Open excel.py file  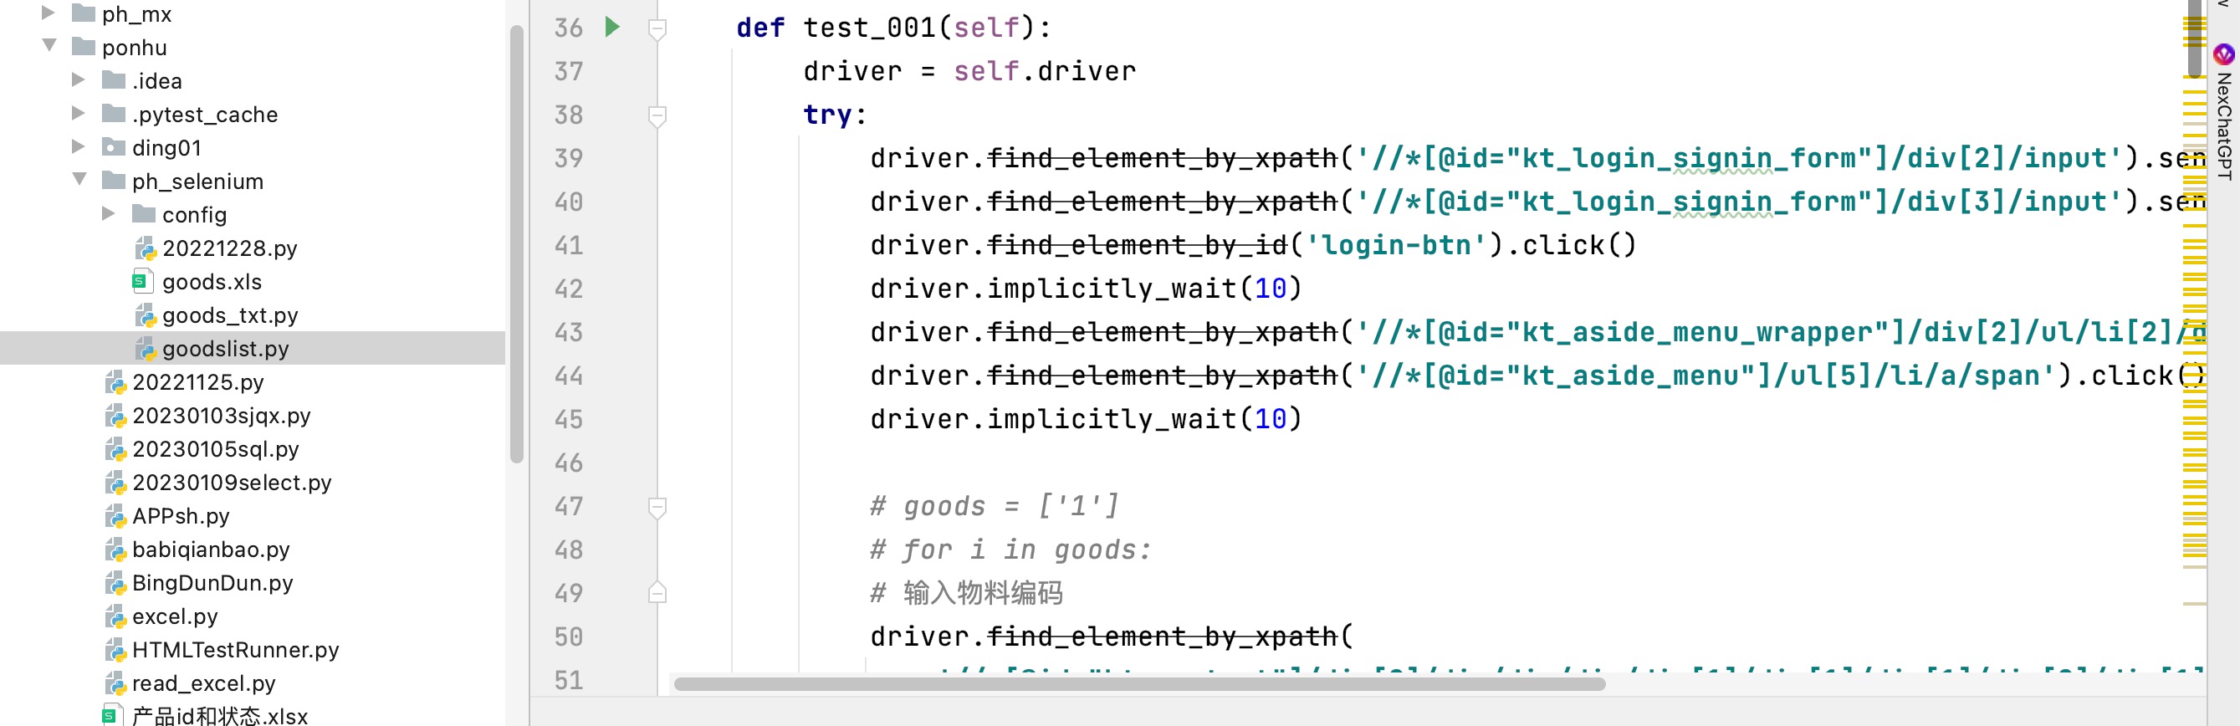click(175, 616)
